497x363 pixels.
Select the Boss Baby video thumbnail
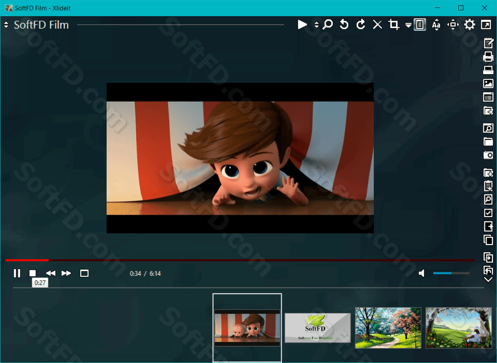(x=247, y=327)
